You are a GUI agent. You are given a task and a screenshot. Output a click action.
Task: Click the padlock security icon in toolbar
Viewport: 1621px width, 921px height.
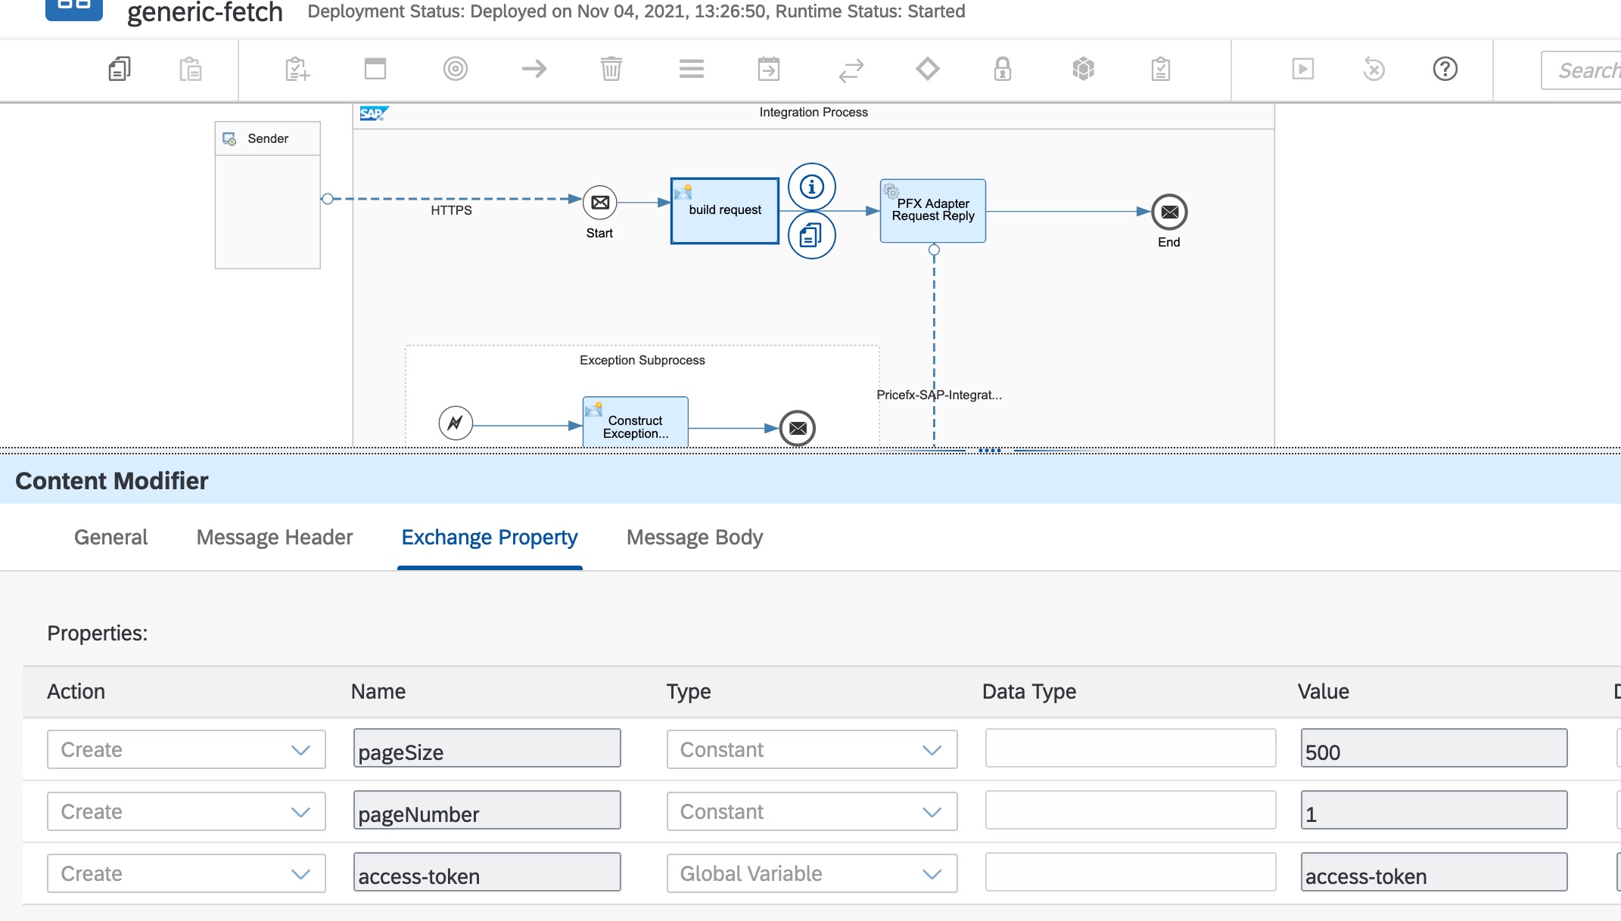pyautogui.click(x=1002, y=70)
